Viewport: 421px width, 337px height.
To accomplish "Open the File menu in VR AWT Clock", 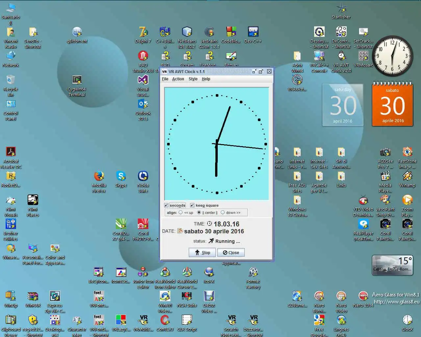I will point(165,79).
